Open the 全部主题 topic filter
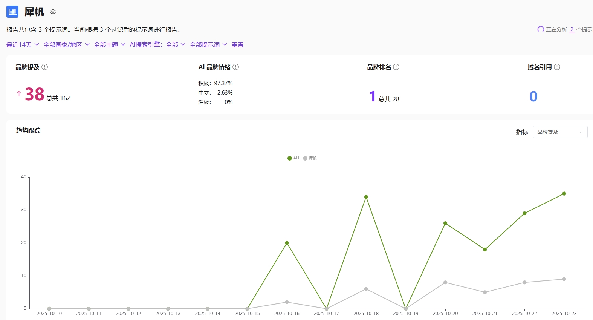Viewport: 593px width, 320px height. [x=109, y=45]
